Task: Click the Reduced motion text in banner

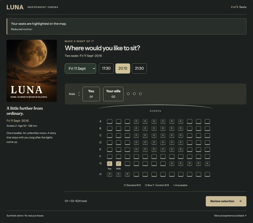Action: pyautogui.click(x=22, y=29)
